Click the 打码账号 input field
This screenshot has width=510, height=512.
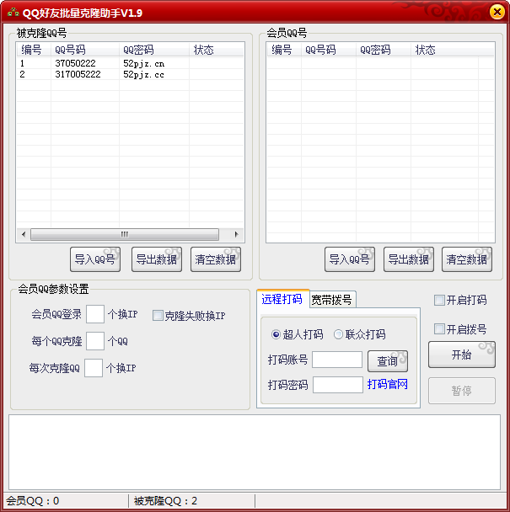click(x=336, y=360)
